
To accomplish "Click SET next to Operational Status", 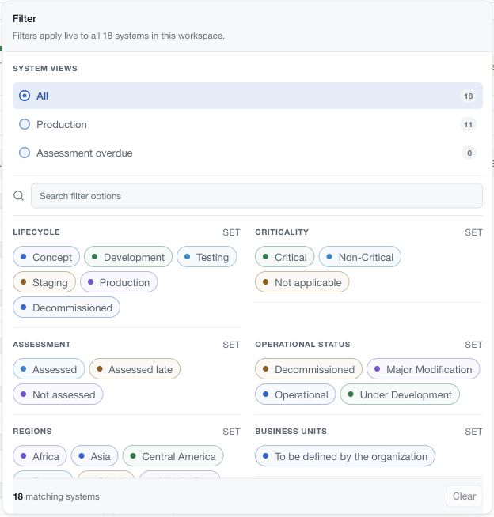I will click(473, 345).
